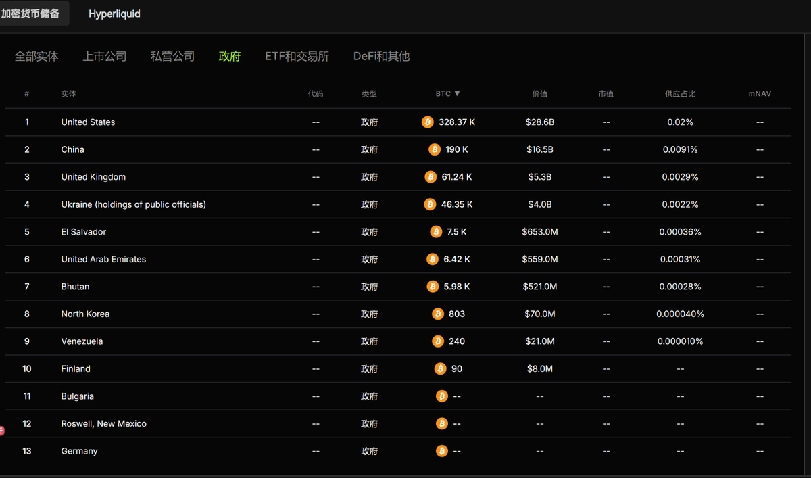Screen dimensions: 811x478
Task: Click the 实体 column header
Action: (69, 94)
